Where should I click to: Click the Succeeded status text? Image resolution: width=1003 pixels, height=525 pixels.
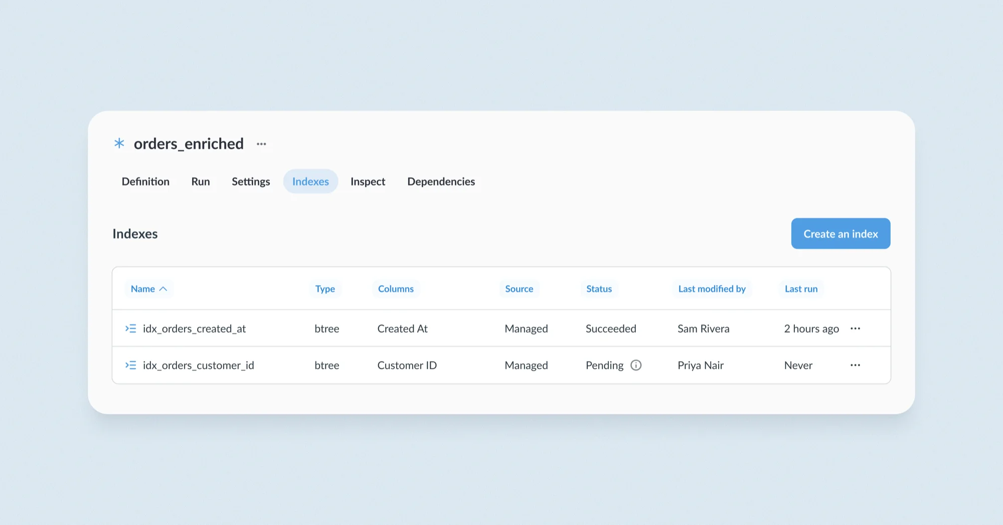pyautogui.click(x=611, y=328)
